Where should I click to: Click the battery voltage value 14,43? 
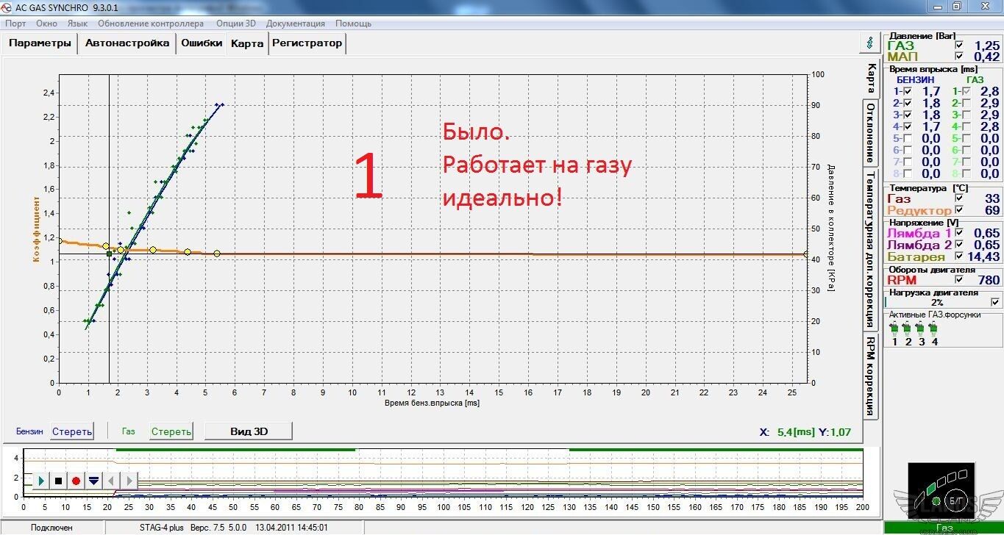click(984, 256)
